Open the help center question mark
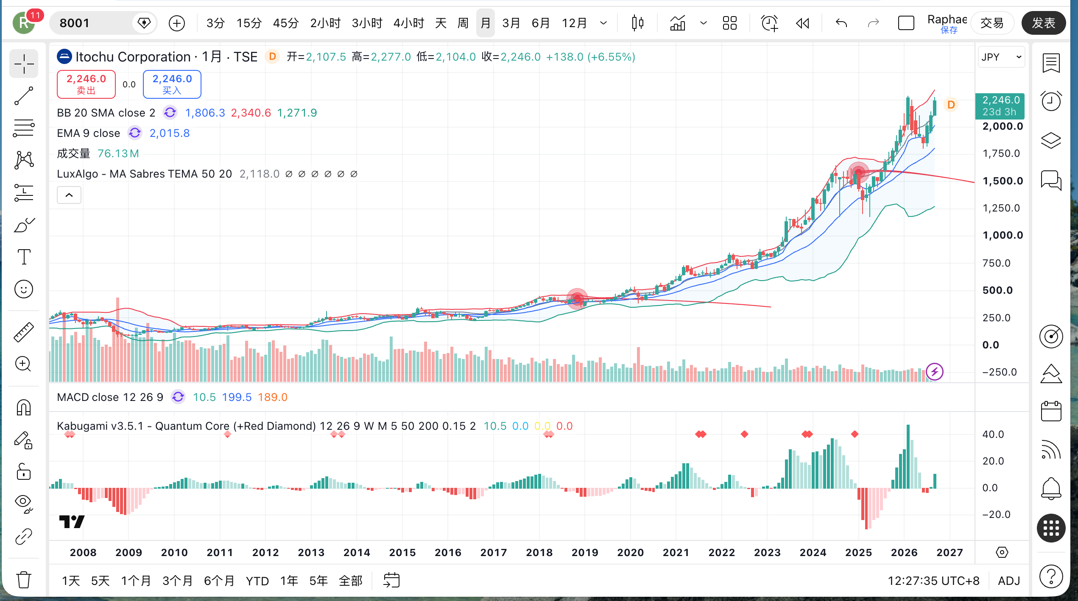 [x=1051, y=576]
